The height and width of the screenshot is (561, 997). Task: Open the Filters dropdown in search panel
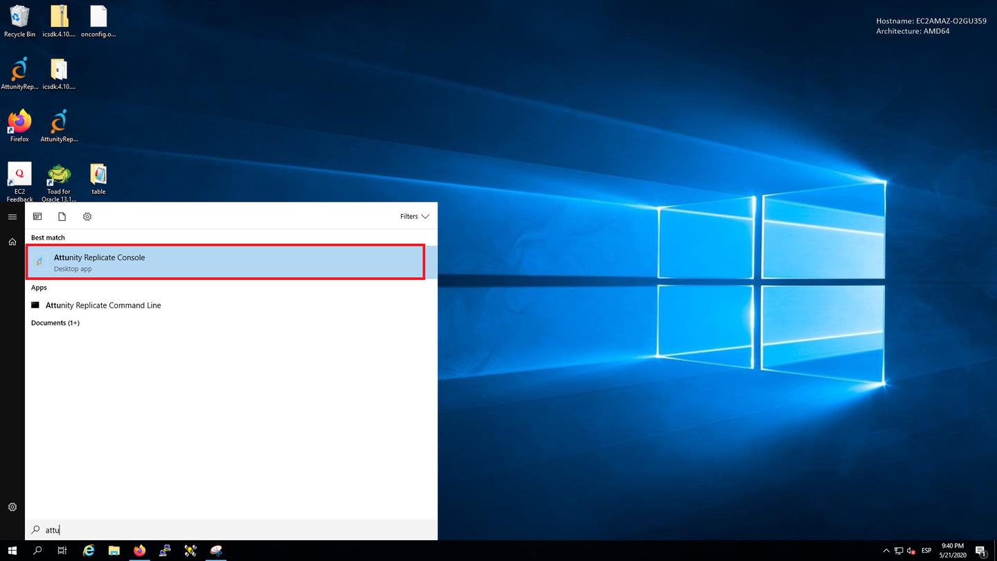coord(414,217)
